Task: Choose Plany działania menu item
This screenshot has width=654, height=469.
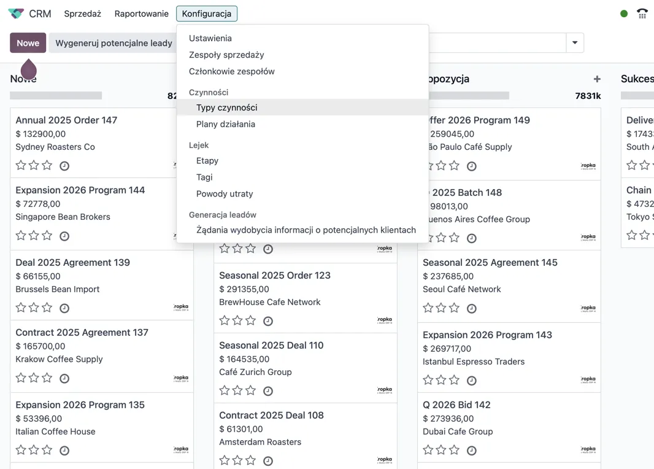Action: click(x=226, y=124)
